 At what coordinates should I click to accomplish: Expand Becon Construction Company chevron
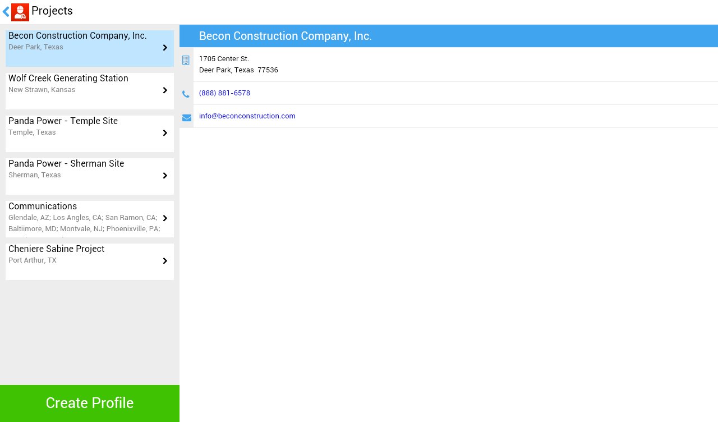click(x=165, y=48)
